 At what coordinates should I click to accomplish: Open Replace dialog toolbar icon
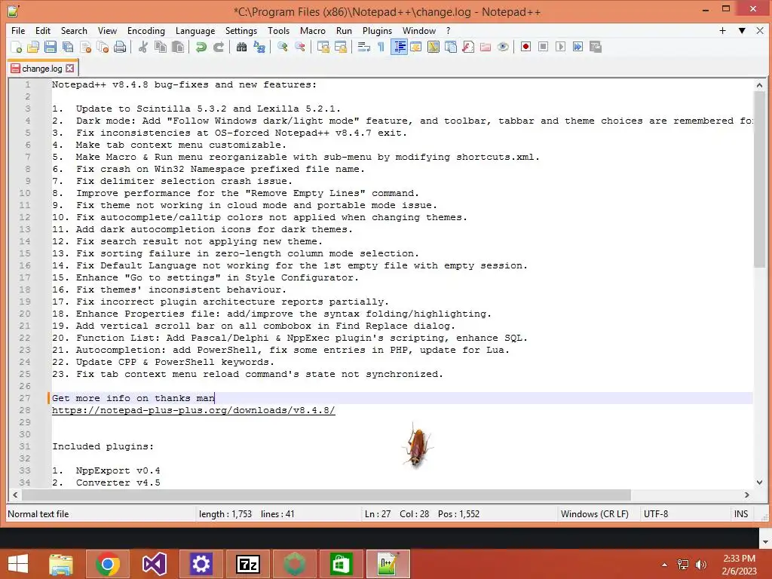(x=259, y=47)
